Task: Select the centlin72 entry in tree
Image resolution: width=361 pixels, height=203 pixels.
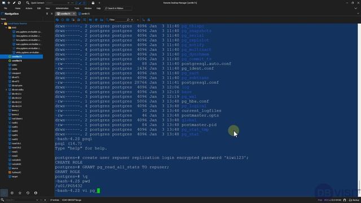Action: (x=16, y=61)
